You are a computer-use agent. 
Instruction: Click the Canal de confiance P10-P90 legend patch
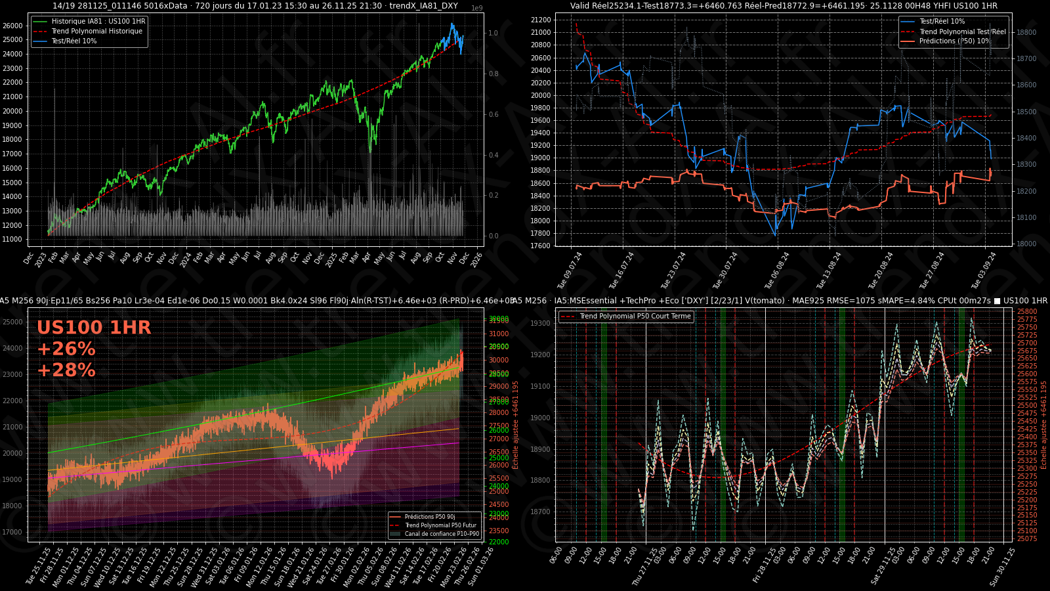pyautogui.click(x=395, y=534)
